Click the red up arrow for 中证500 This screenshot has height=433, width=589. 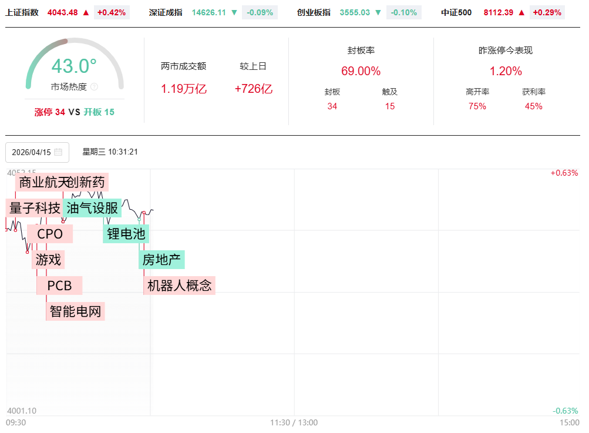[521, 12]
